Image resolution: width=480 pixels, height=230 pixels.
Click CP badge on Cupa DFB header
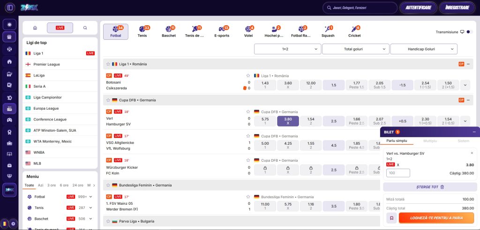click(x=461, y=100)
